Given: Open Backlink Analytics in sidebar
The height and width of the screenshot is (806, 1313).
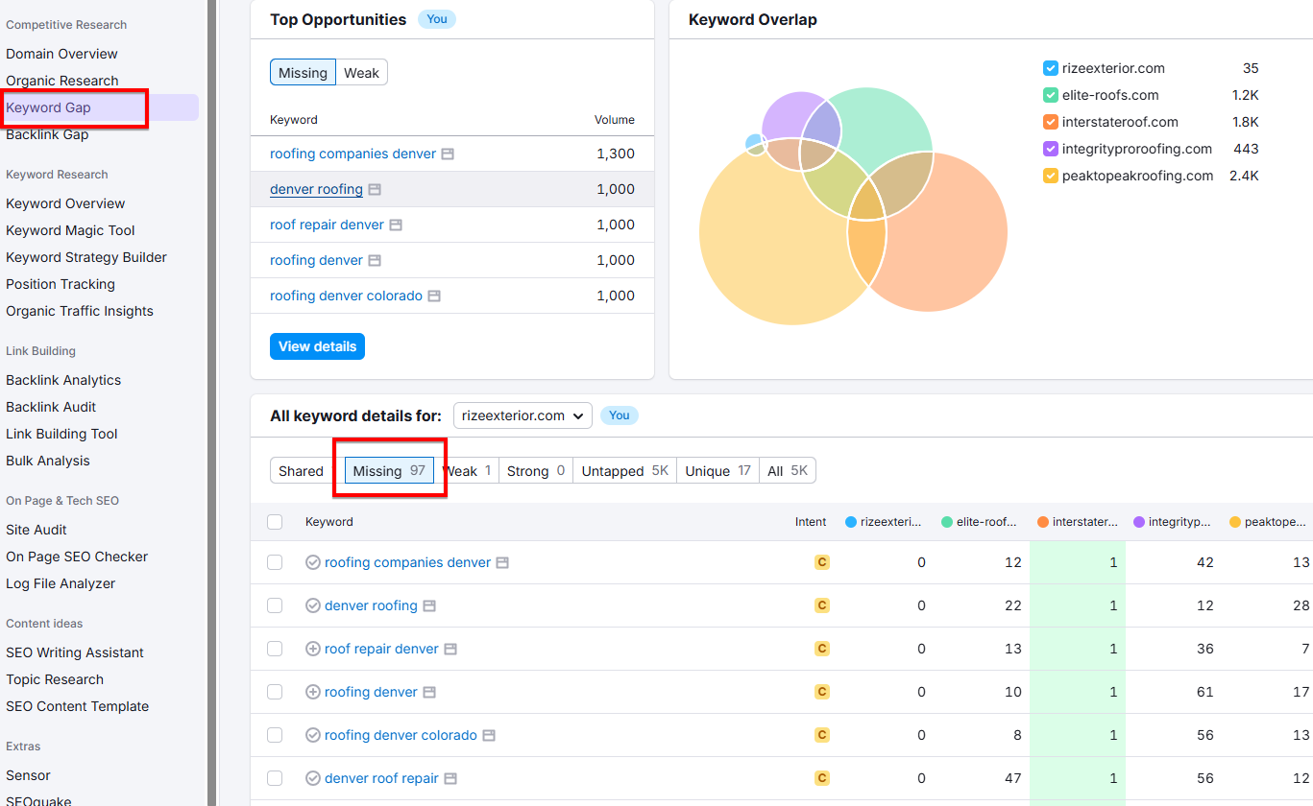Looking at the screenshot, I should [x=63, y=380].
